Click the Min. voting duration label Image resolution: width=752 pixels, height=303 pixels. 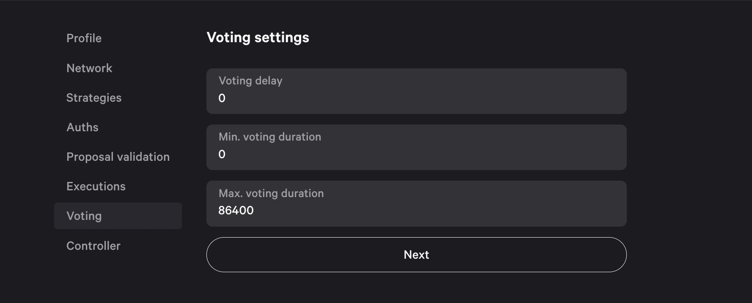click(x=270, y=137)
